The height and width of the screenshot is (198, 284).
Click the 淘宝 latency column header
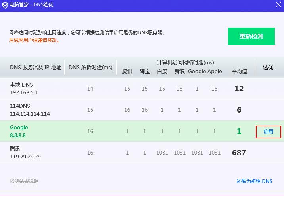144,71
